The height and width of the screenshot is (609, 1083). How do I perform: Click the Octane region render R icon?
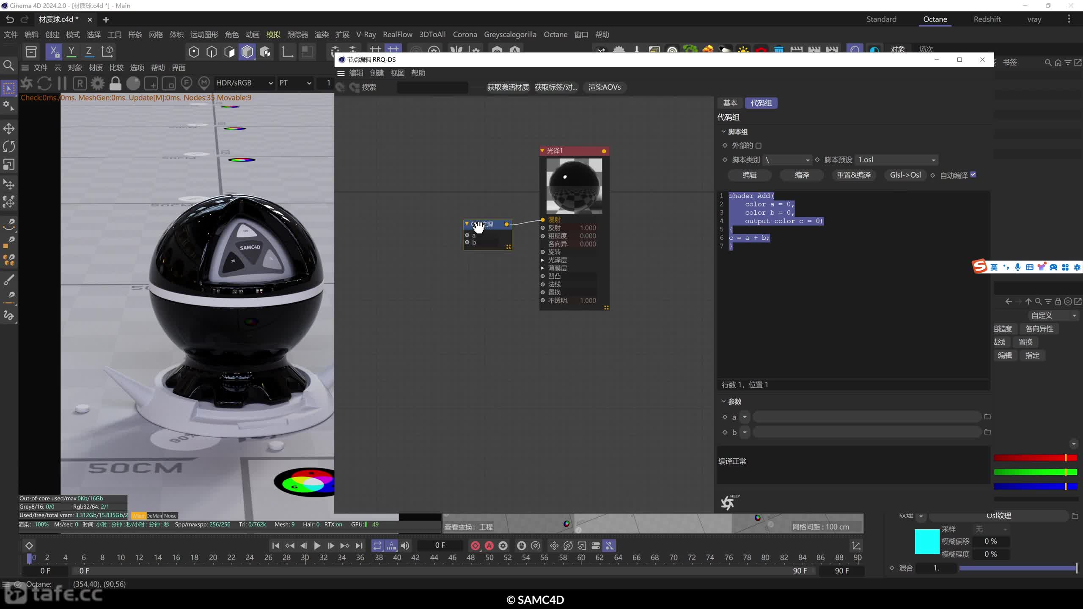[80, 83]
